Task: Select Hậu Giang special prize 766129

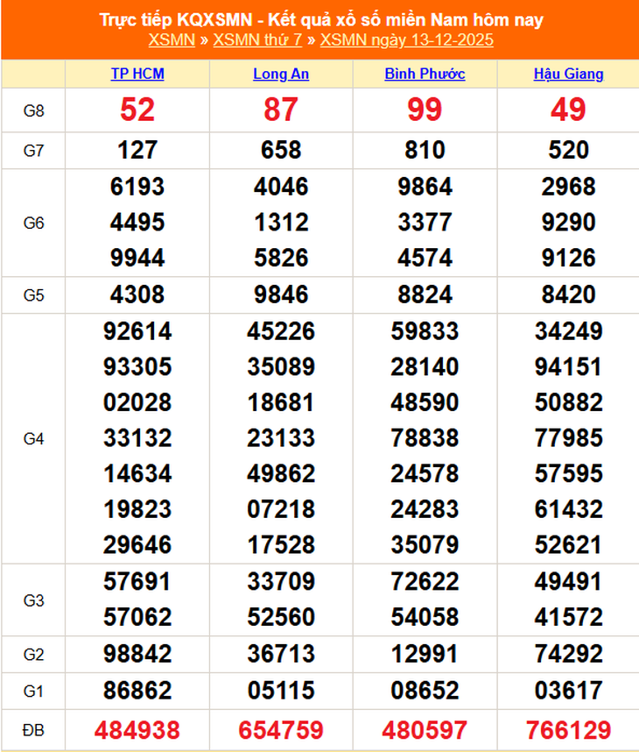Action: 569,730
